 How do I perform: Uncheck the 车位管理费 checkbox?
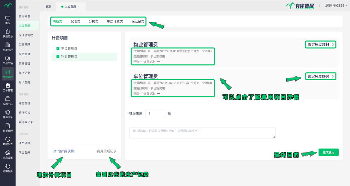pyautogui.click(x=58, y=49)
